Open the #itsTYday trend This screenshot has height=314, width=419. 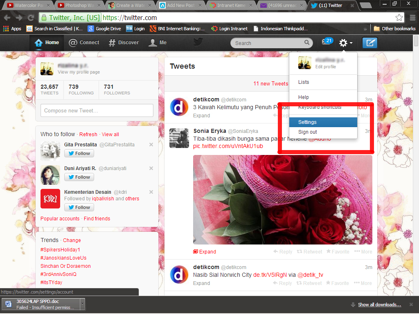51,283
